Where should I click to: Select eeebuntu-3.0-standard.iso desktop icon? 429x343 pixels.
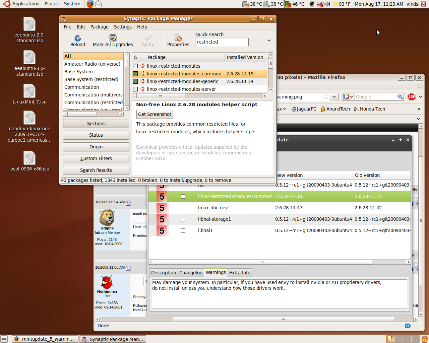(x=29, y=63)
